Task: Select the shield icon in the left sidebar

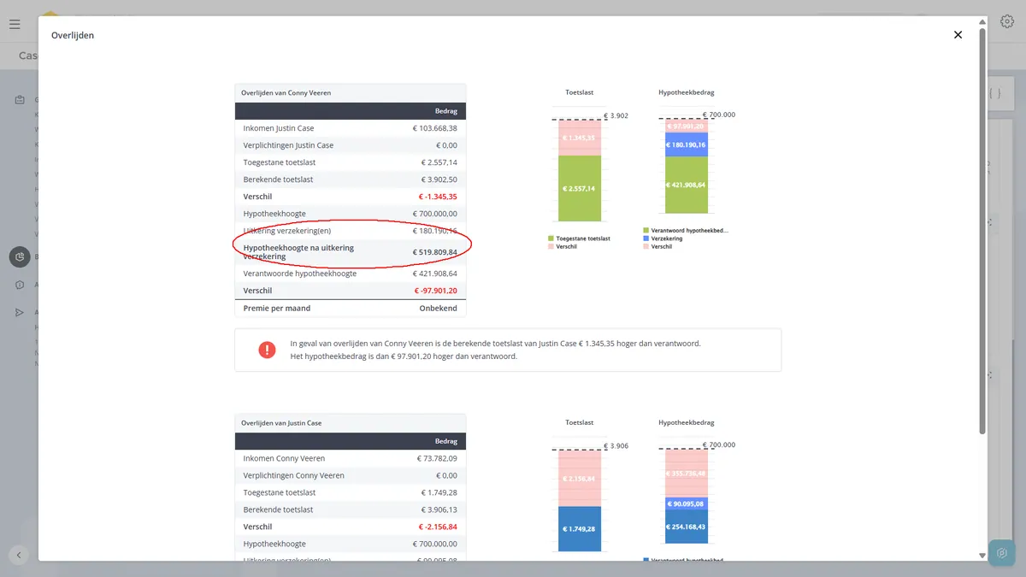Action: click(x=19, y=285)
